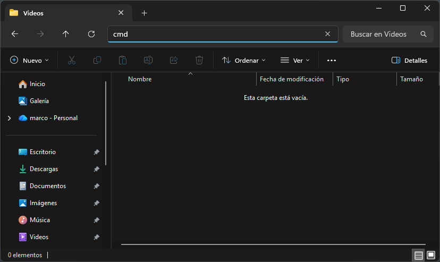
Task: Open the Ordenar sort dropdown
Action: pos(243,60)
